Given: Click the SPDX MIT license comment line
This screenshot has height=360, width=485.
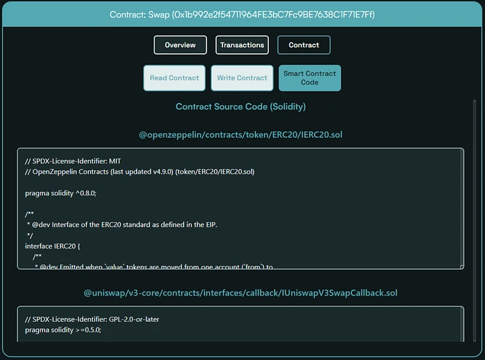Looking at the screenshot, I should (x=73, y=161).
